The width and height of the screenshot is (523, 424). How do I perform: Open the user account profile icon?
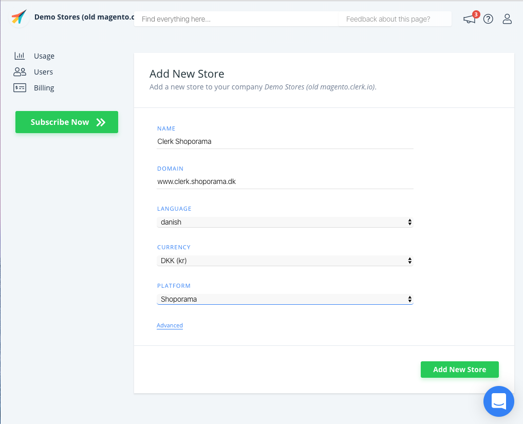(507, 20)
